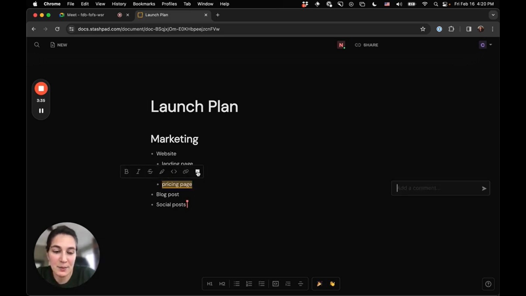Image resolution: width=526 pixels, height=296 pixels.
Task: Open the File menu
Action: [x=71, y=4]
